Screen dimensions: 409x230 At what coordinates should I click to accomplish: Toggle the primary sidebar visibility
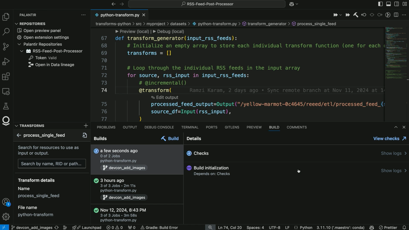pyautogui.click(x=380, y=4)
